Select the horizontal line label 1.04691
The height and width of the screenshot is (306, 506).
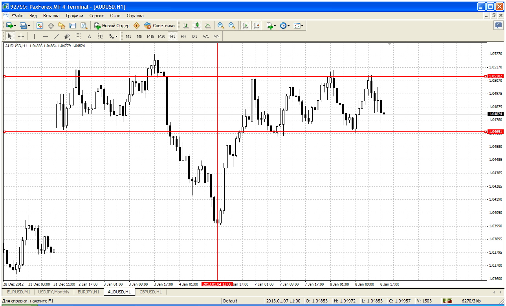pos(495,132)
